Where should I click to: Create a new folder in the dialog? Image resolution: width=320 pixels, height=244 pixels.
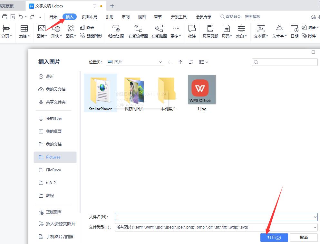point(191,62)
